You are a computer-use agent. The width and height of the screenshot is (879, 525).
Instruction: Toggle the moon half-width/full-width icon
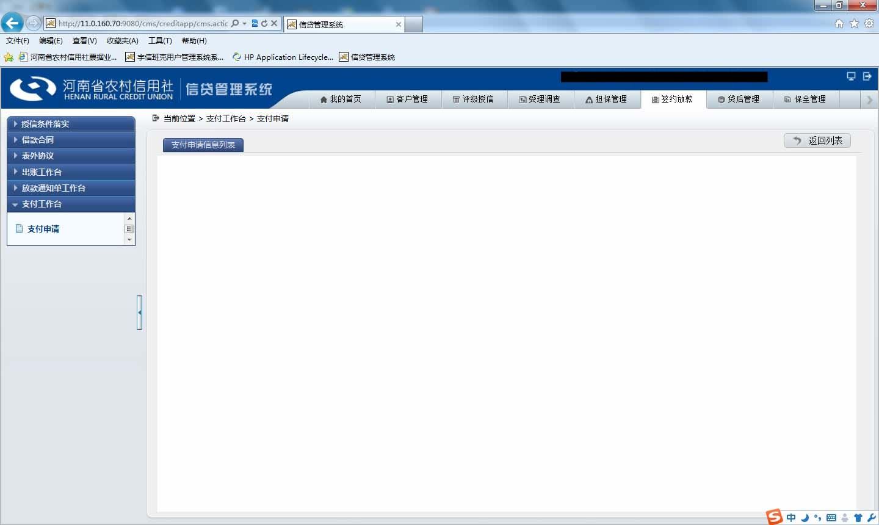[x=805, y=518]
